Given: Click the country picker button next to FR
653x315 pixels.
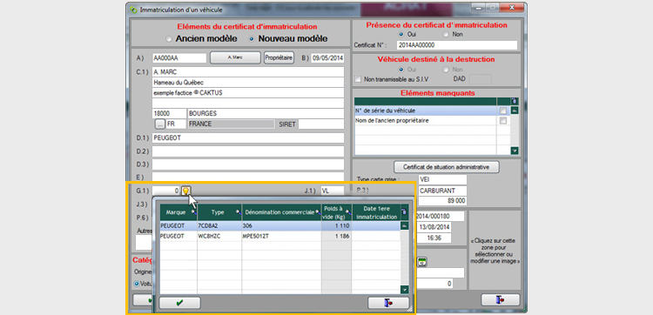Looking at the screenshot, I should 160,124.
